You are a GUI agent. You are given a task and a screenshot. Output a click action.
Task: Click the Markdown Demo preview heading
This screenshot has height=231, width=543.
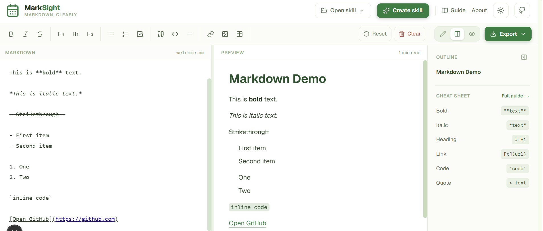click(x=277, y=79)
